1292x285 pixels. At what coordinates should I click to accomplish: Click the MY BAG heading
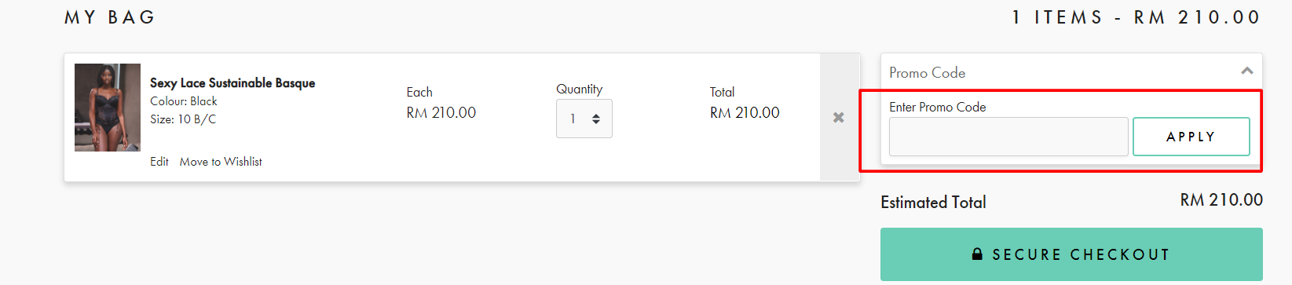(x=110, y=17)
